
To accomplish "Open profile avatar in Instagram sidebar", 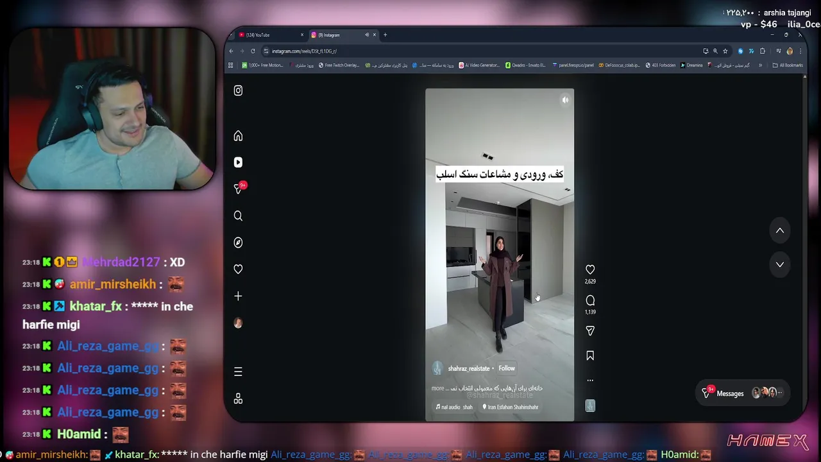I will (238, 323).
